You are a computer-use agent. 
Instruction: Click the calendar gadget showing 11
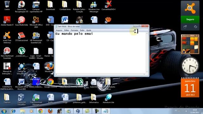pos(190,87)
